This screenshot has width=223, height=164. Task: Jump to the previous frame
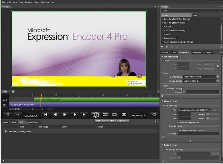[55, 114]
